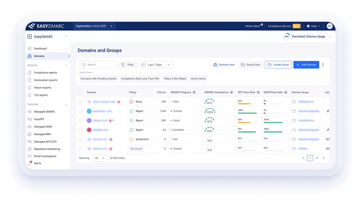Check the row with volume 200
The width and height of the screenshot is (361, 202).
pyautogui.click(x=80, y=102)
